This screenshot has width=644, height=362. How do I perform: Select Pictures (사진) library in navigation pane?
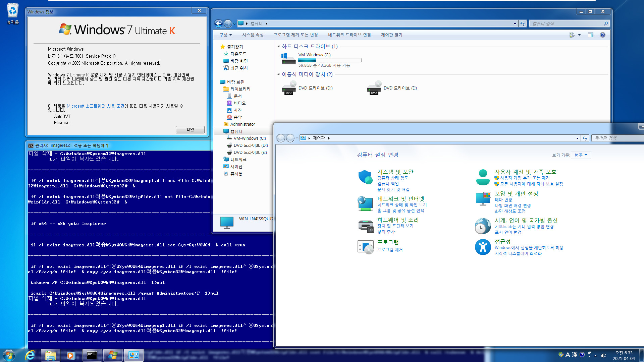click(237, 110)
